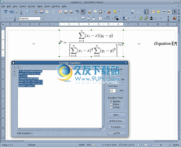Click previous equation left arrow button
The image size is (181, 148).
(x=14, y=67)
